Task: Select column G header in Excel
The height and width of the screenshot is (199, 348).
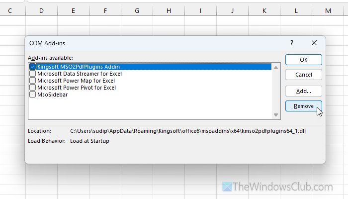Action: 137,10
